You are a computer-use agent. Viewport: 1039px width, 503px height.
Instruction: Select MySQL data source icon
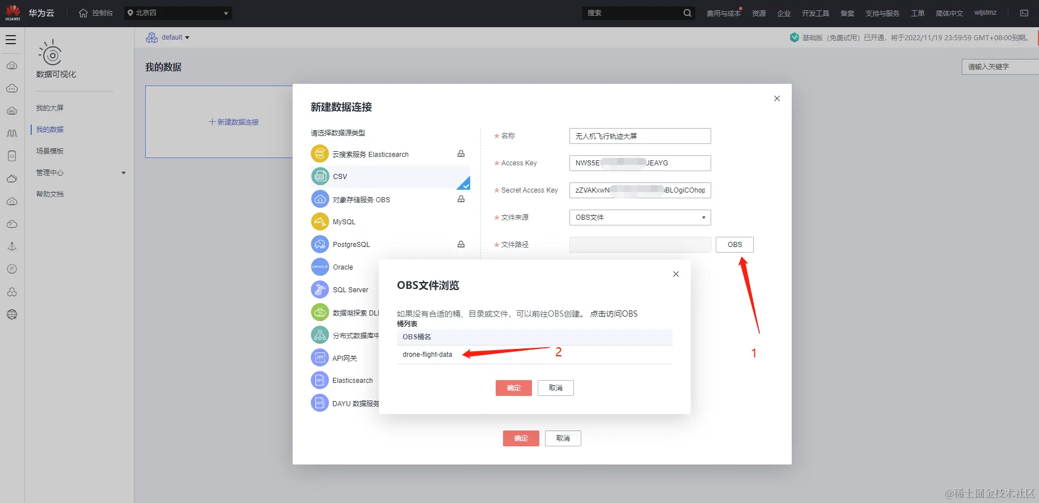tap(320, 221)
